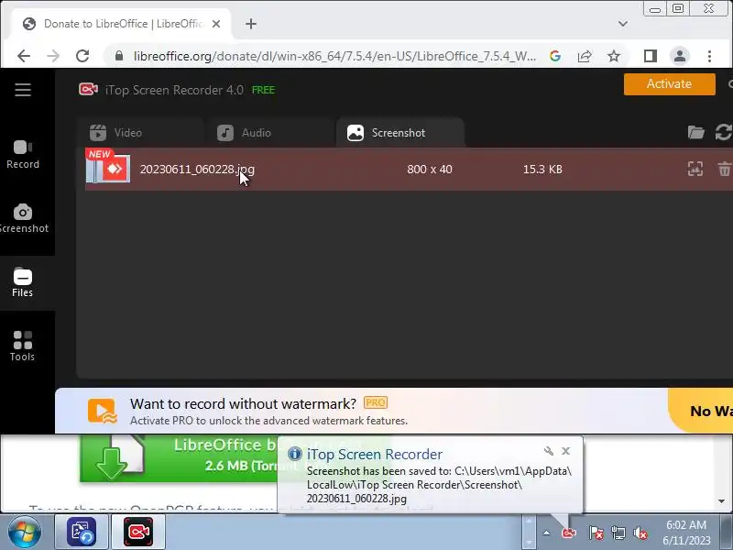
Task: Open the Tools section in sidebar
Action: (22, 346)
